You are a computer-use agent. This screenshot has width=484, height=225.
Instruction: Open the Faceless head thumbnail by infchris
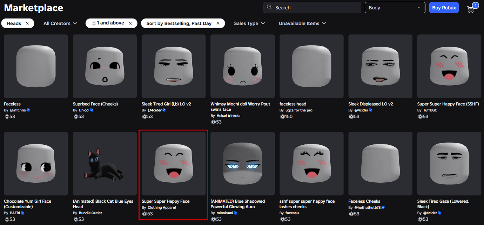[36, 66]
